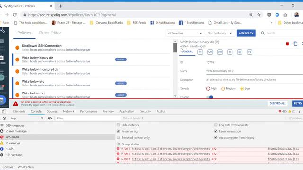Screen dimensions: 303x170
Task: Clear the console with the ban icon
Action: tap(4, 118)
